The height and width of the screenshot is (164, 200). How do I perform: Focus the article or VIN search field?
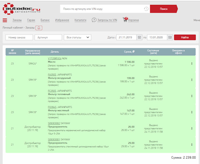click(102, 9)
